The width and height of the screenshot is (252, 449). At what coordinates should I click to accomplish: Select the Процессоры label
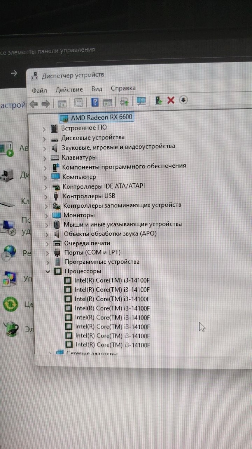click(x=83, y=271)
